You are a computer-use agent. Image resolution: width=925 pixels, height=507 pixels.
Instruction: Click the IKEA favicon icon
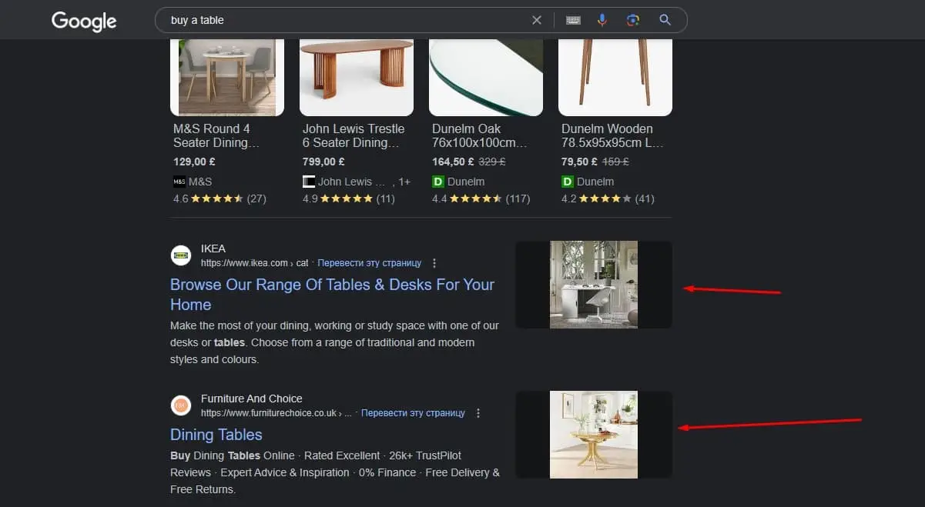coord(181,255)
